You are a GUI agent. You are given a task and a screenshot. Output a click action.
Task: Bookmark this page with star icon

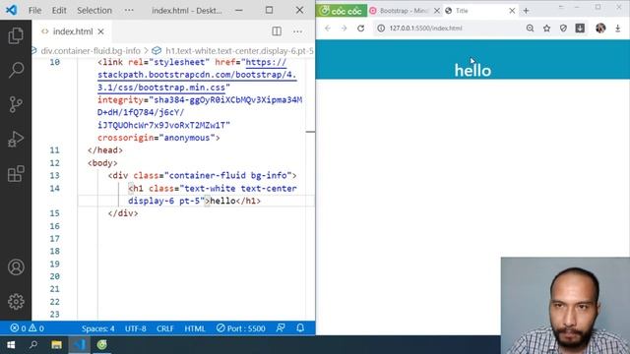coord(547,29)
